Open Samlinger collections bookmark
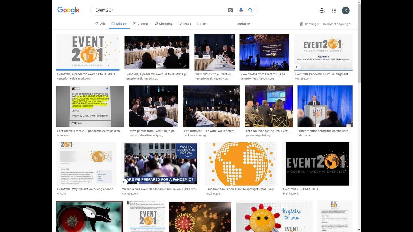Viewport: 413px width, 232px height. click(309, 24)
